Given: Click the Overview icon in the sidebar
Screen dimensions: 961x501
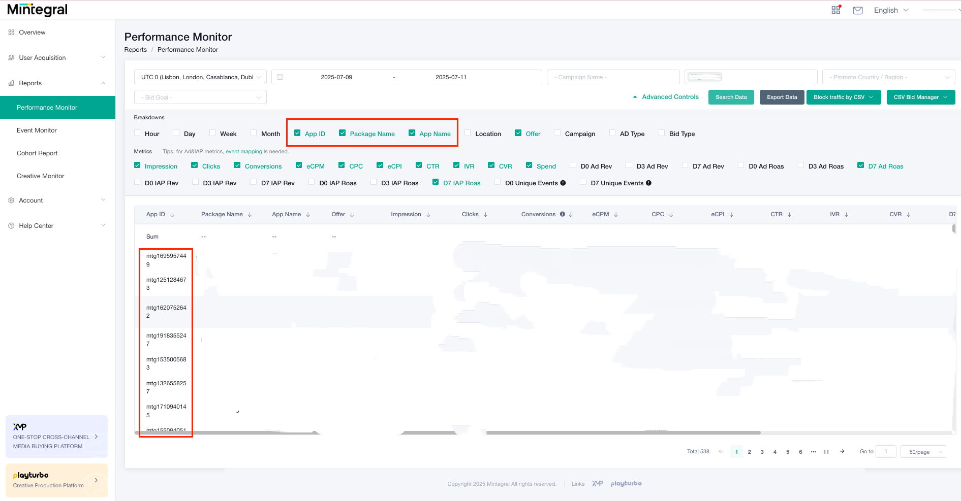Looking at the screenshot, I should point(11,32).
